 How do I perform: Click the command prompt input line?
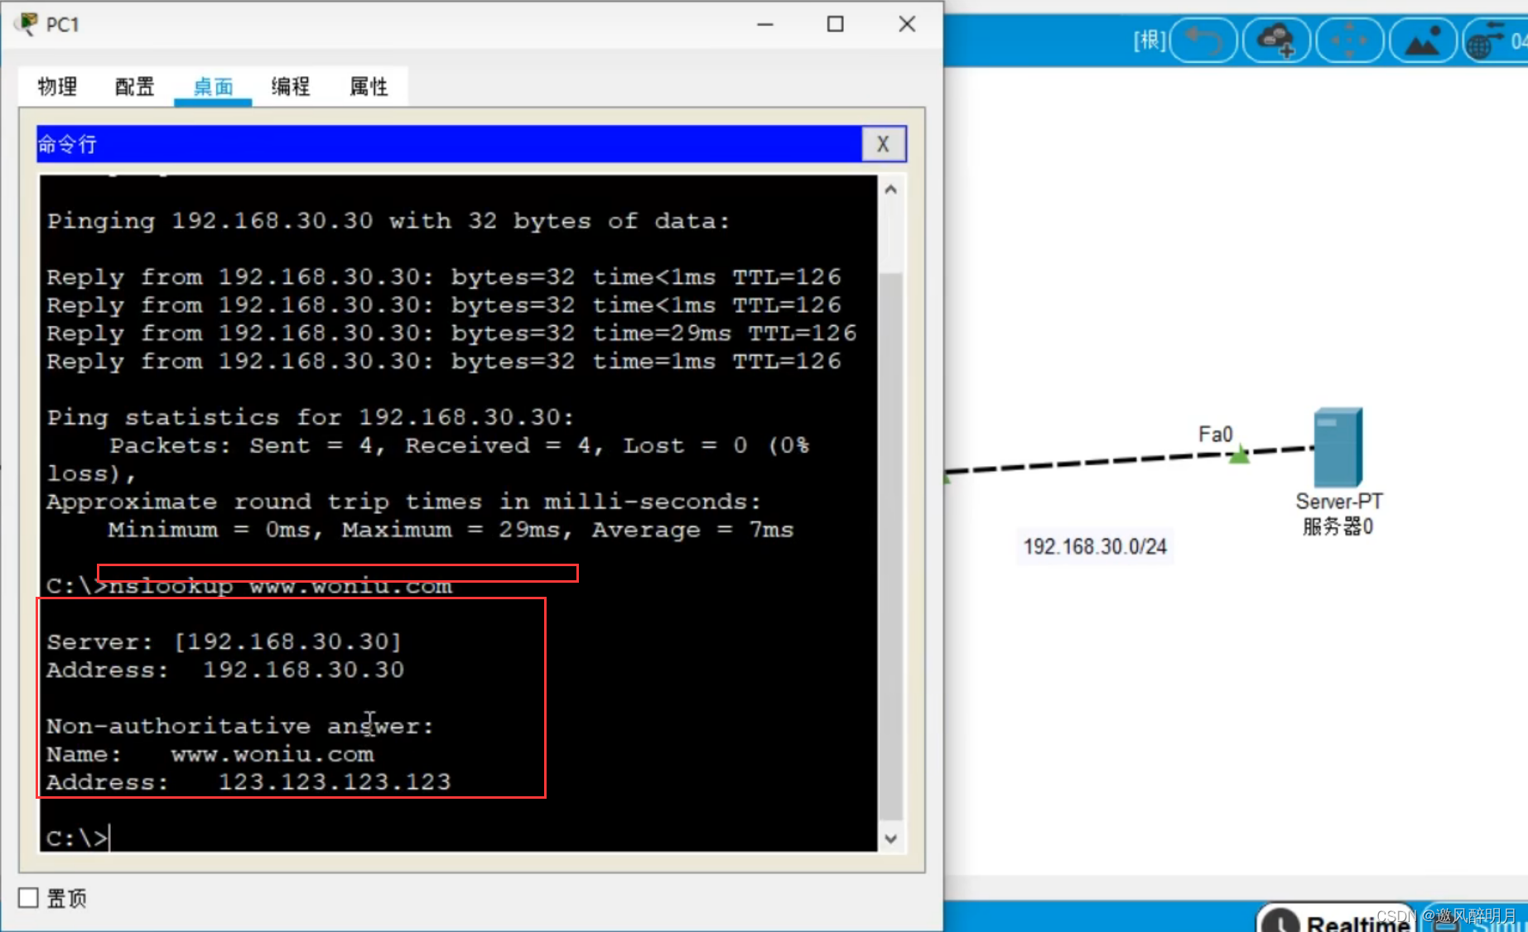pos(458,838)
